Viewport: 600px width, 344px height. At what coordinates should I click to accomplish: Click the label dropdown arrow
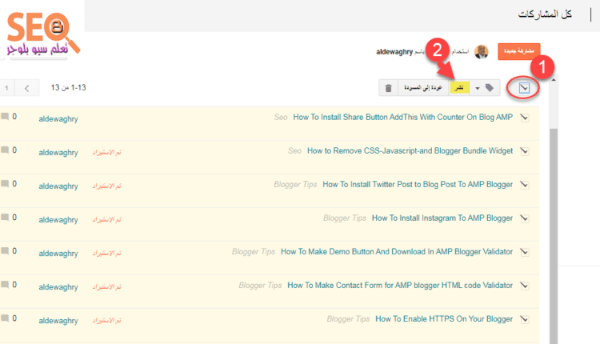tap(478, 88)
